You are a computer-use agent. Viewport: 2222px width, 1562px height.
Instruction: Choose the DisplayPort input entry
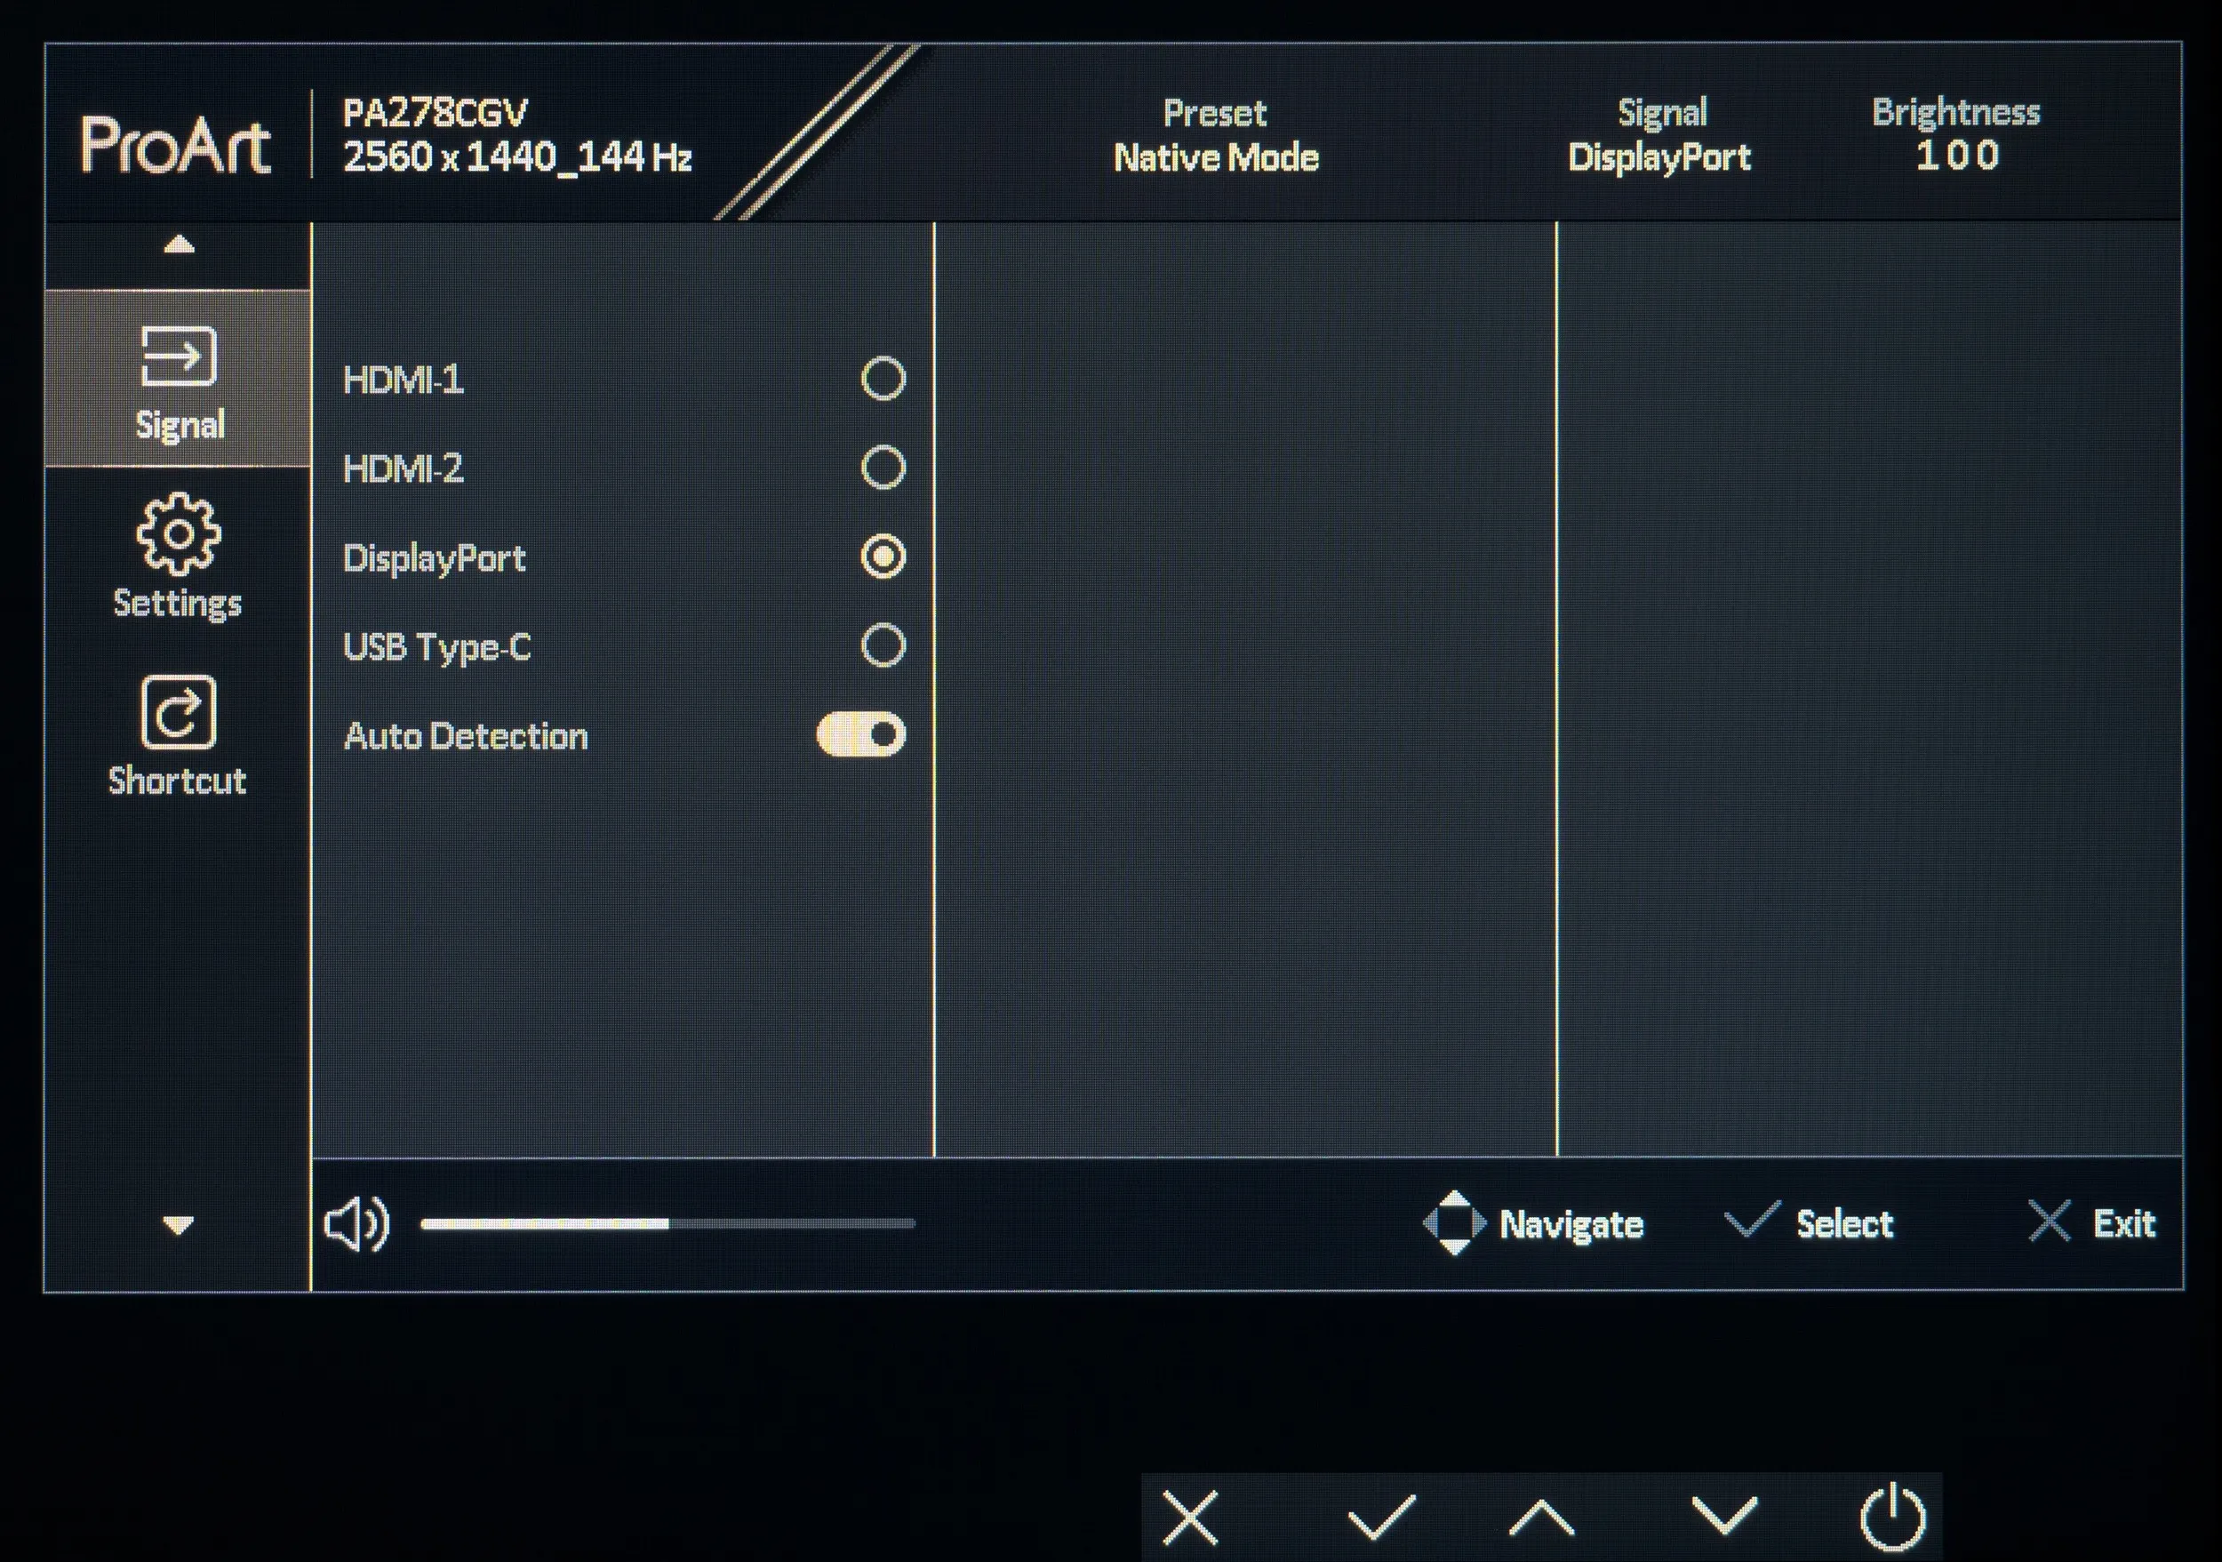tap(435, 558)
